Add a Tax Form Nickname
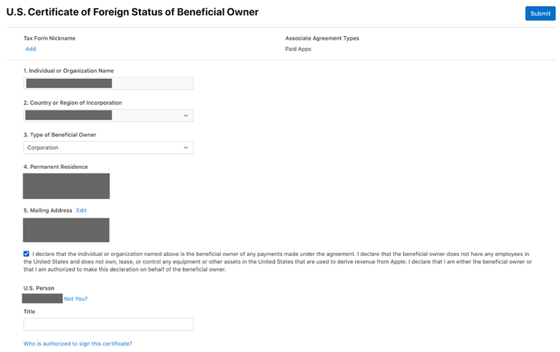Viewport: 560px width, 352px height. 31,49
